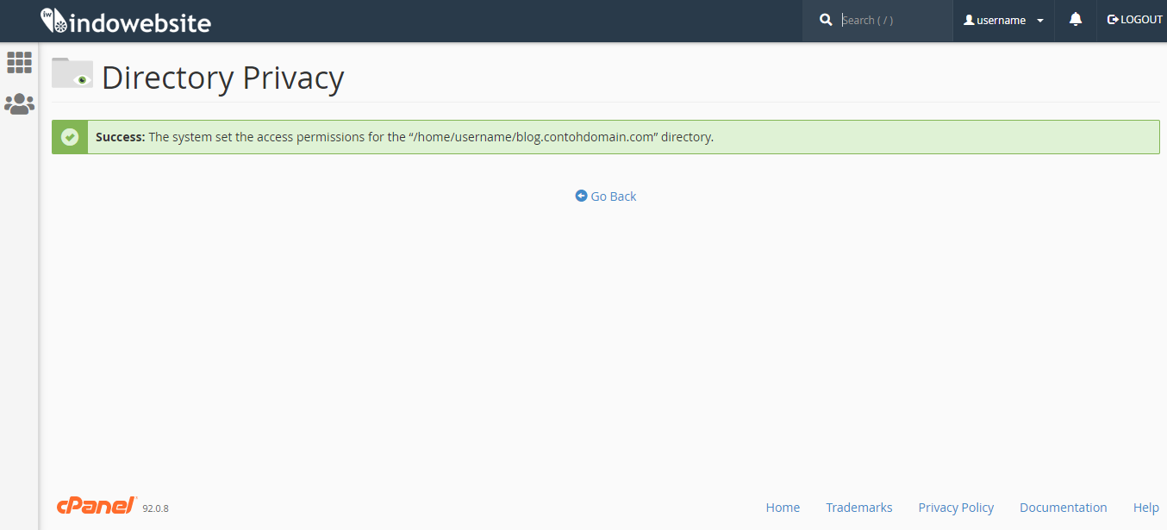Open User Manager from sidebar icon
1167x530 pixels.
tap(19, 105)
